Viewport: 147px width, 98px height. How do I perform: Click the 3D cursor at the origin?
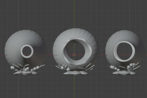[x=74, y=55]
